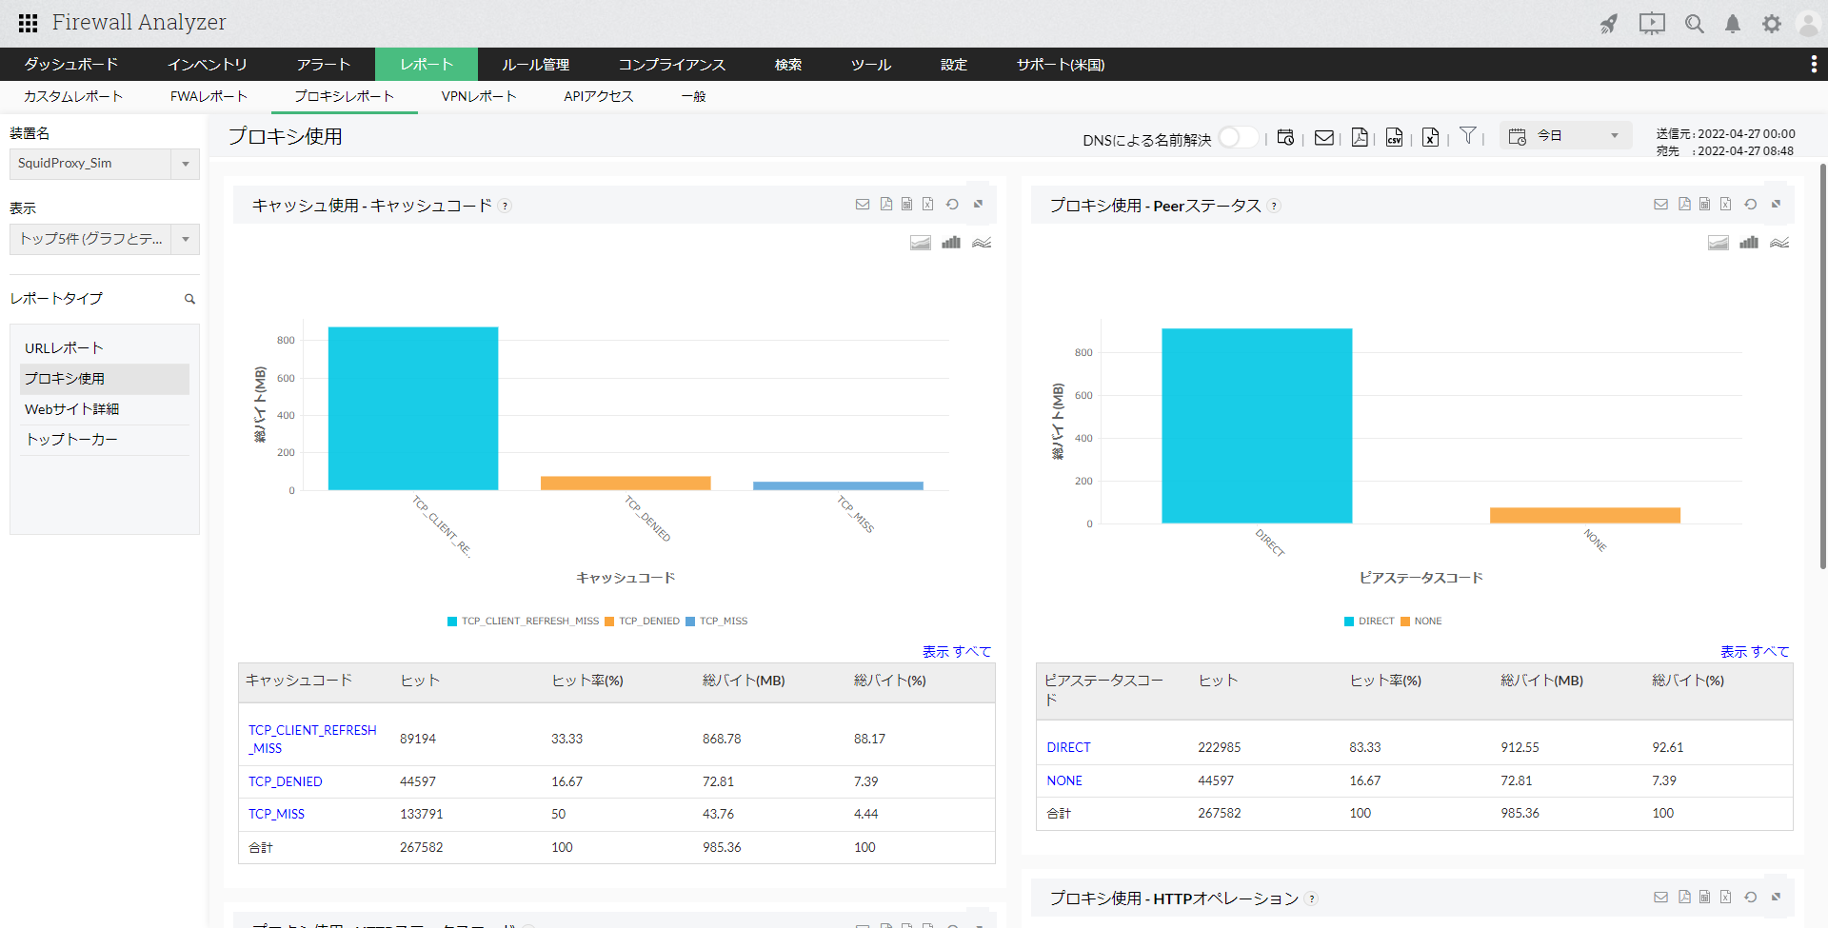Export the report as a CSV file

click(1394, 138)
